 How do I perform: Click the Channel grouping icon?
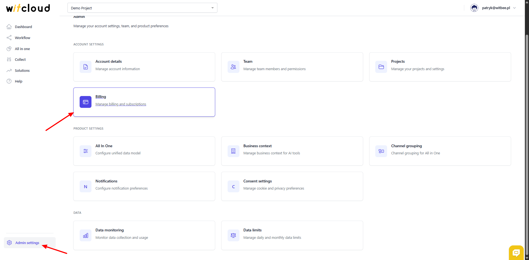coord(381,151)
